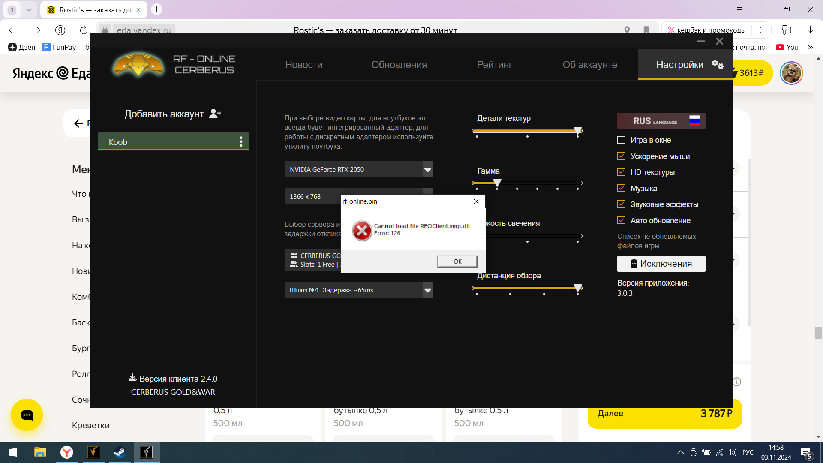Click the Добавить аккаунт button
Screen dimensions: 823x463
pos(173,114)
